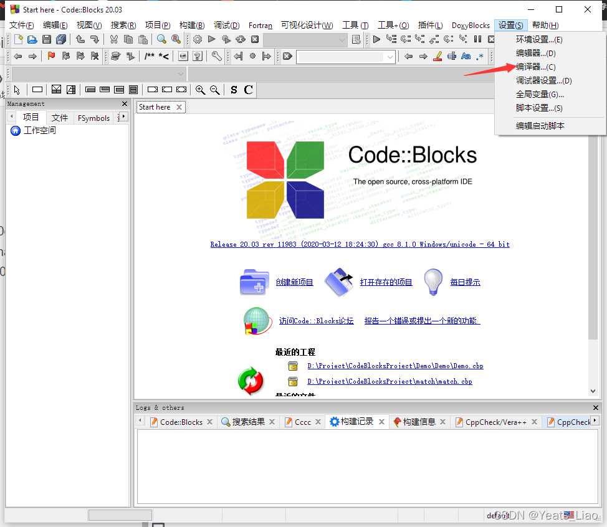This screenshot has width=607, height=527.
Task: Click the Undo toolbar icon
Action: point(80,39)
